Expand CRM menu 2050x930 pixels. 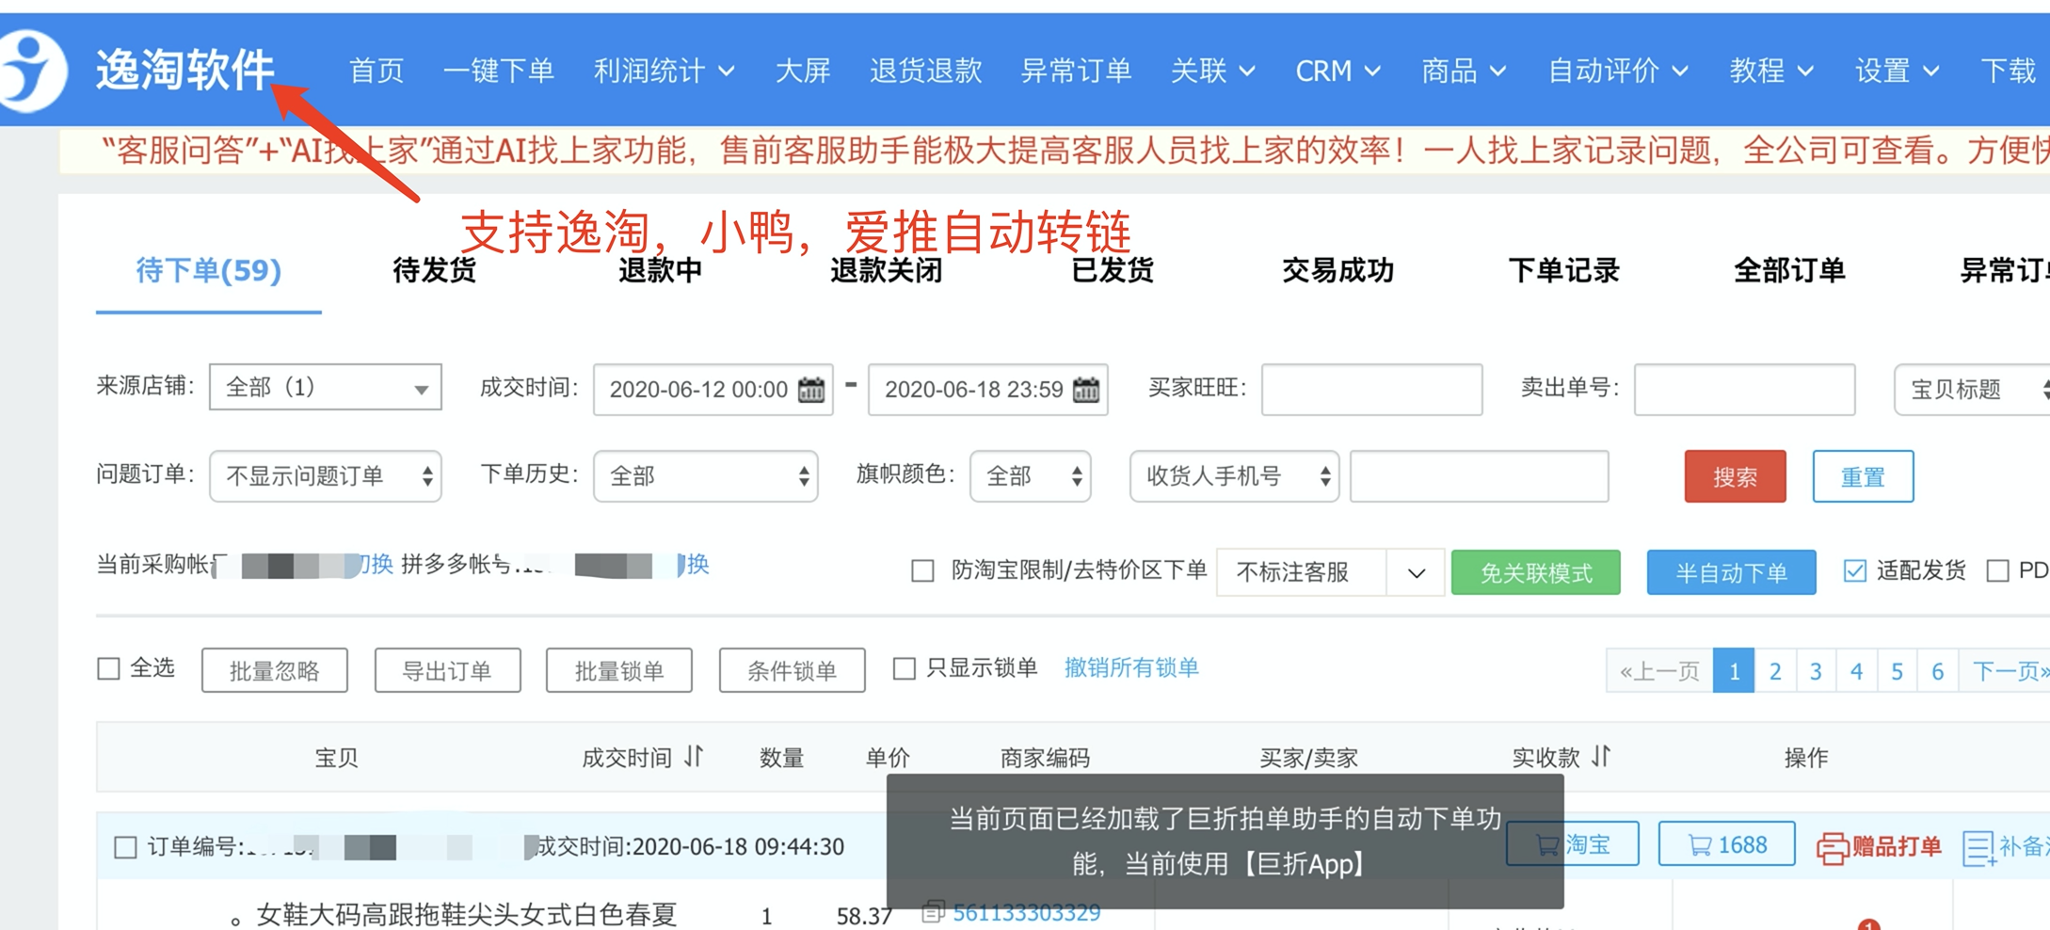[1337, 71]
